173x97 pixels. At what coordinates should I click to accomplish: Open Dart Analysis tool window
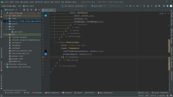click(52, 93)
